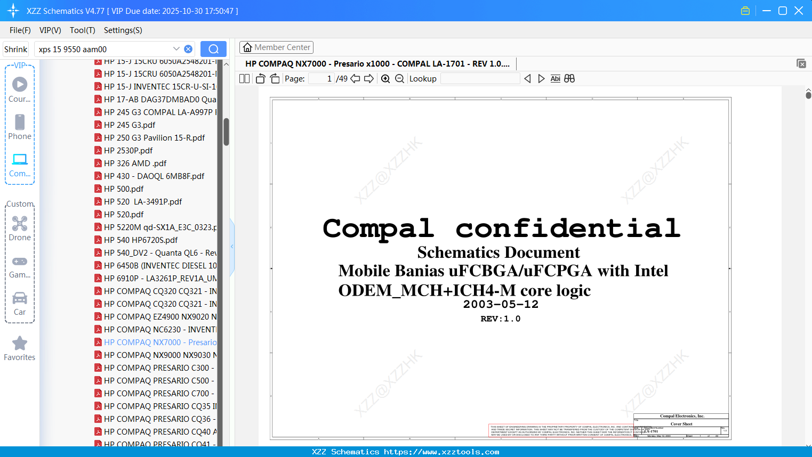Find next lookup match triangle
The width and height of the screenshot is (812, 457).
coord(541,79)
